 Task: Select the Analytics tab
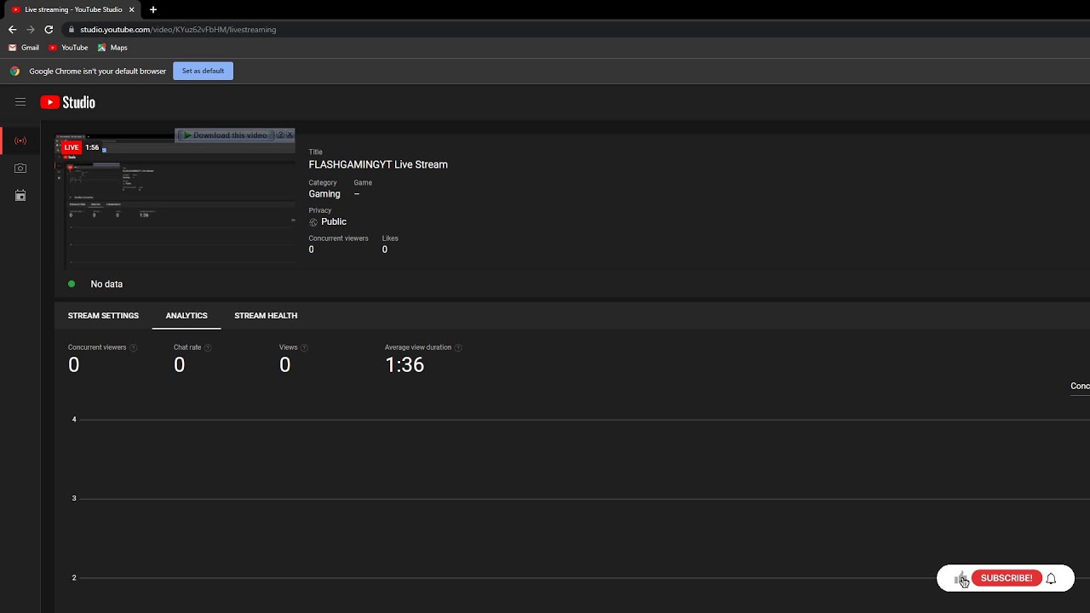tap(186, 316)
